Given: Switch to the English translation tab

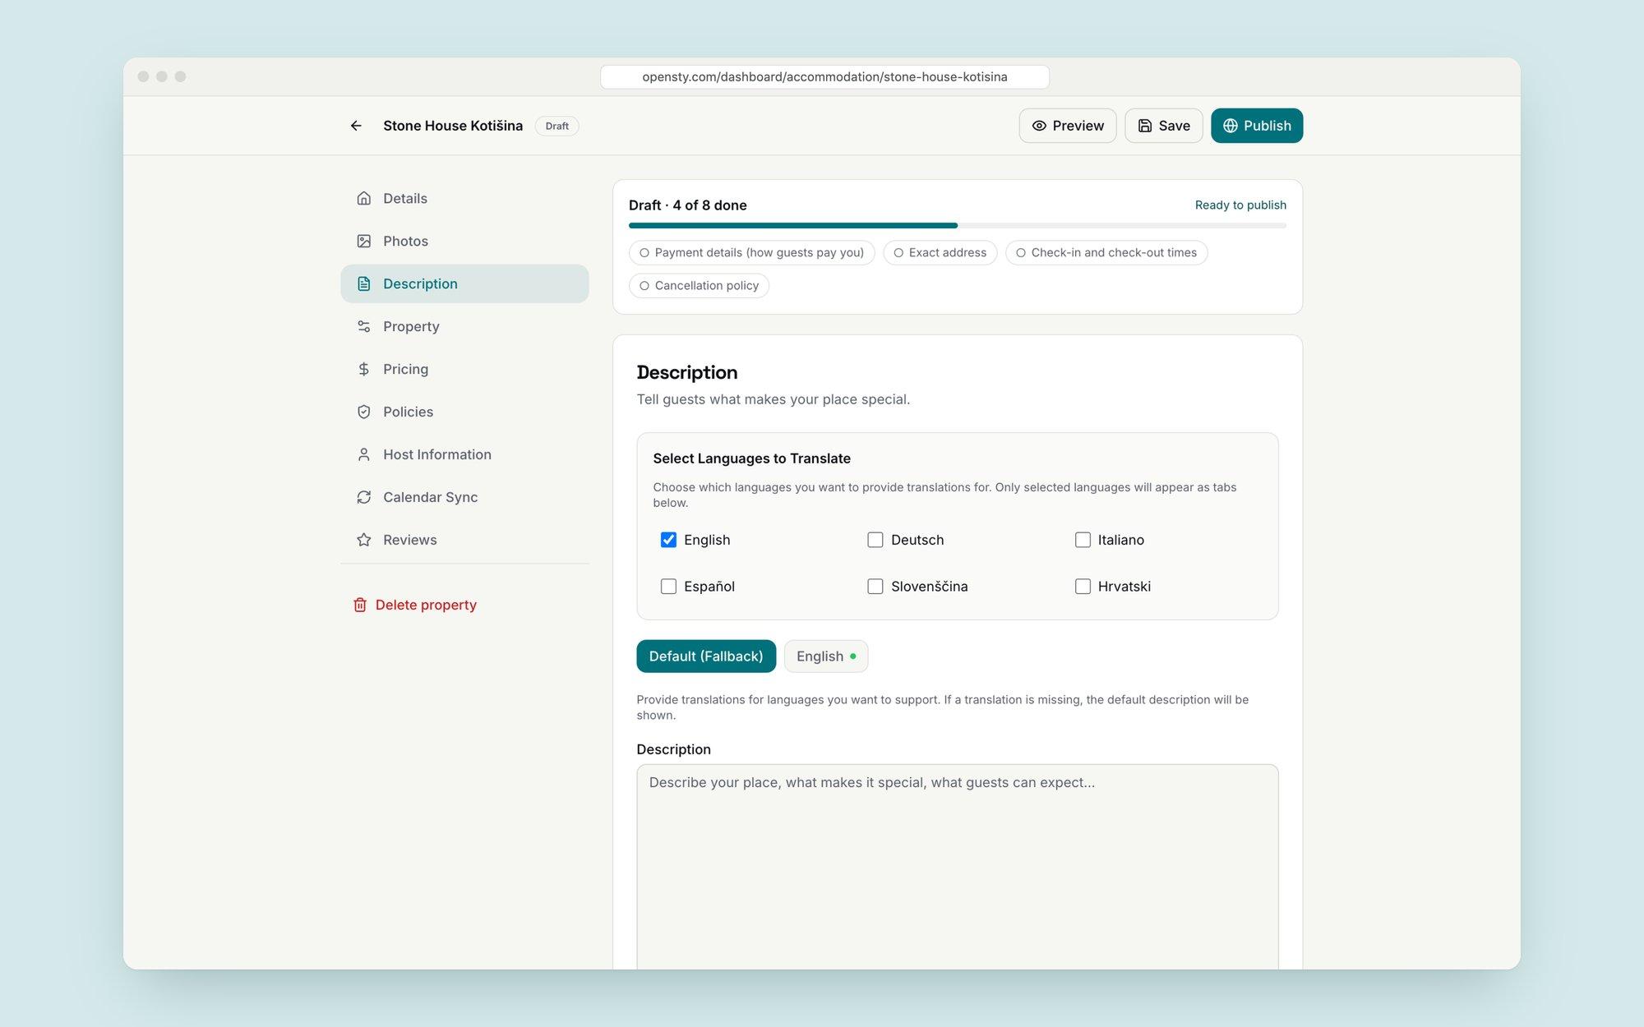Looking at the screenshot, I should tap(826, 656).
